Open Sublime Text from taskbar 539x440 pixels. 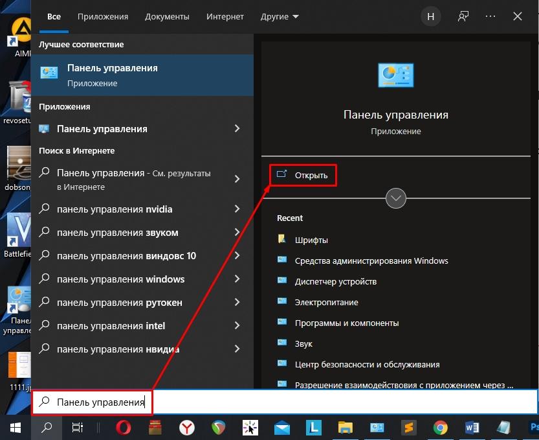coord(409,428)
